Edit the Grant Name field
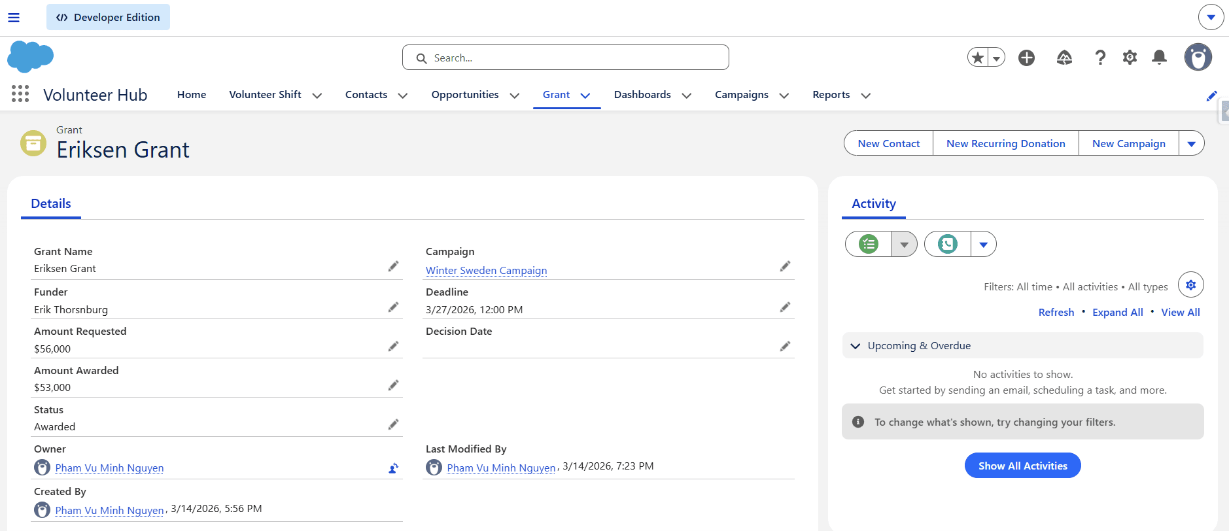This screenshot has height=531, width=1229. tap(393, 266)
